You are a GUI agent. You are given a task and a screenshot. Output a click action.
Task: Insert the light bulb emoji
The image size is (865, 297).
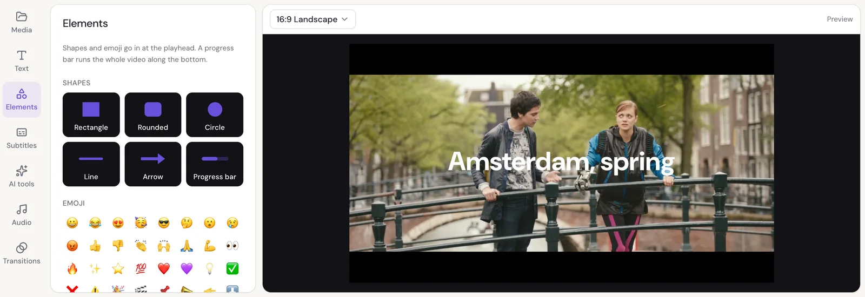[210, 269]
